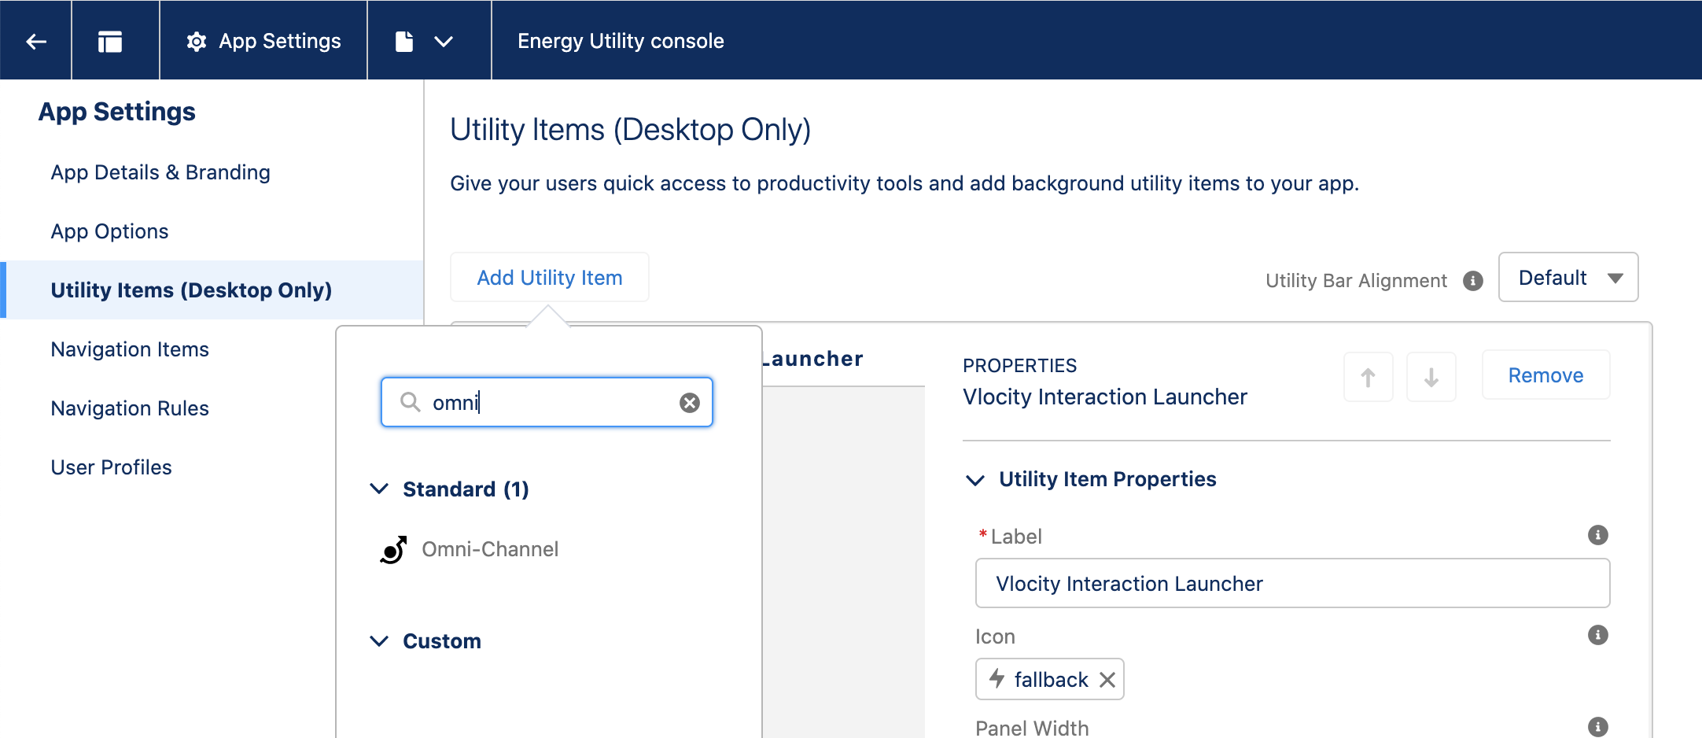
Task: Move utility item down arrow
Action: pyautogui.click(x=1431, y=377)
